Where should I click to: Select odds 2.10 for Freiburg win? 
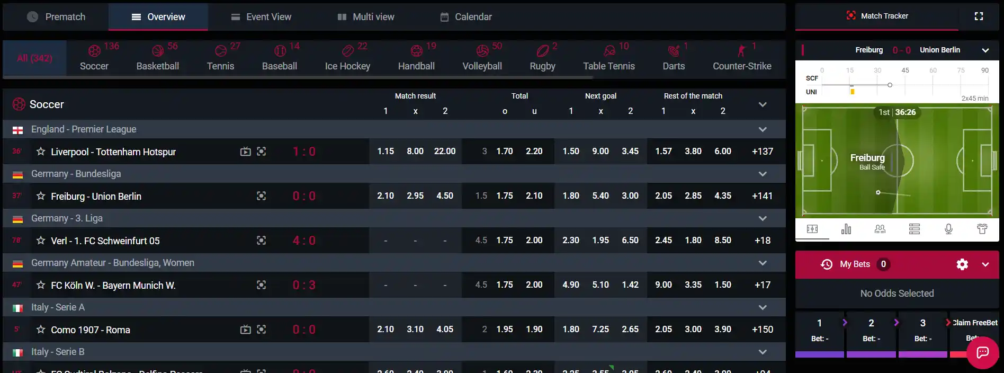[x=386, y=196]
